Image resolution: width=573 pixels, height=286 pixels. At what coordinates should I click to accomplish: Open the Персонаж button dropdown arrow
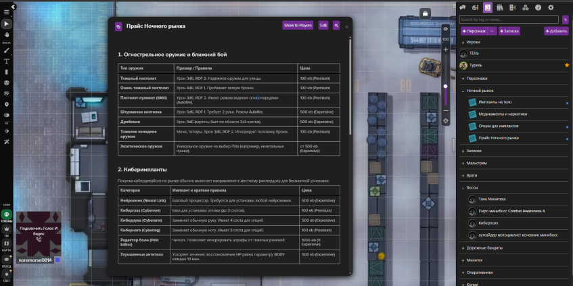coord(492,31)
